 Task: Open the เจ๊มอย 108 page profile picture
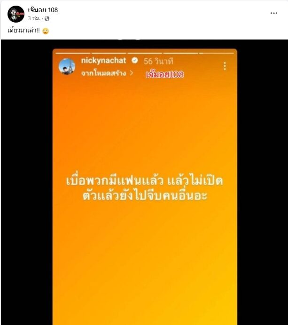tap(16, 14)
